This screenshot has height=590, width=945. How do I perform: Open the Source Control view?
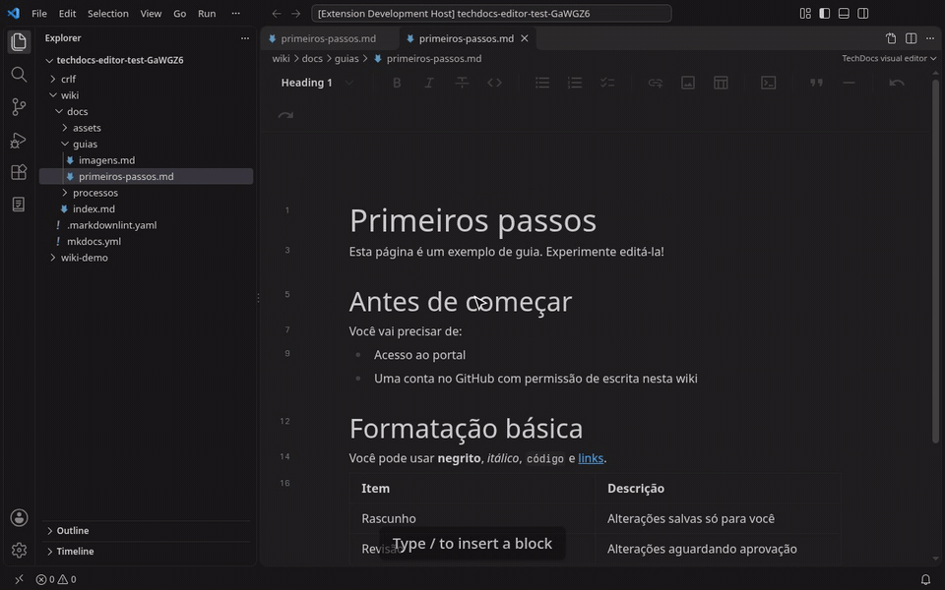(19, 107)
